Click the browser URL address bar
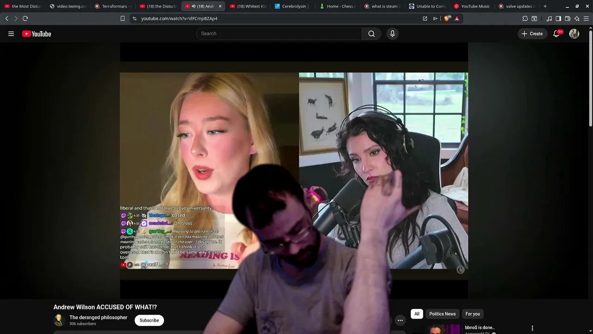 click(278, 19)
